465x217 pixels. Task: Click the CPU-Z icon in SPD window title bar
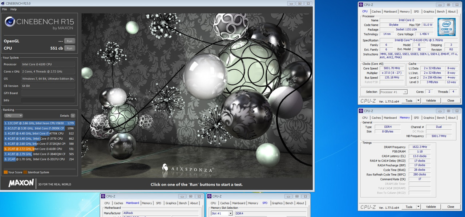[x=210, y=196]
